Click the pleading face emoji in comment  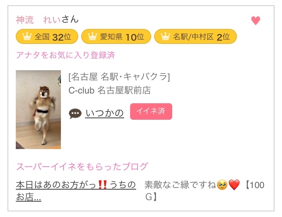coord(222,185)
